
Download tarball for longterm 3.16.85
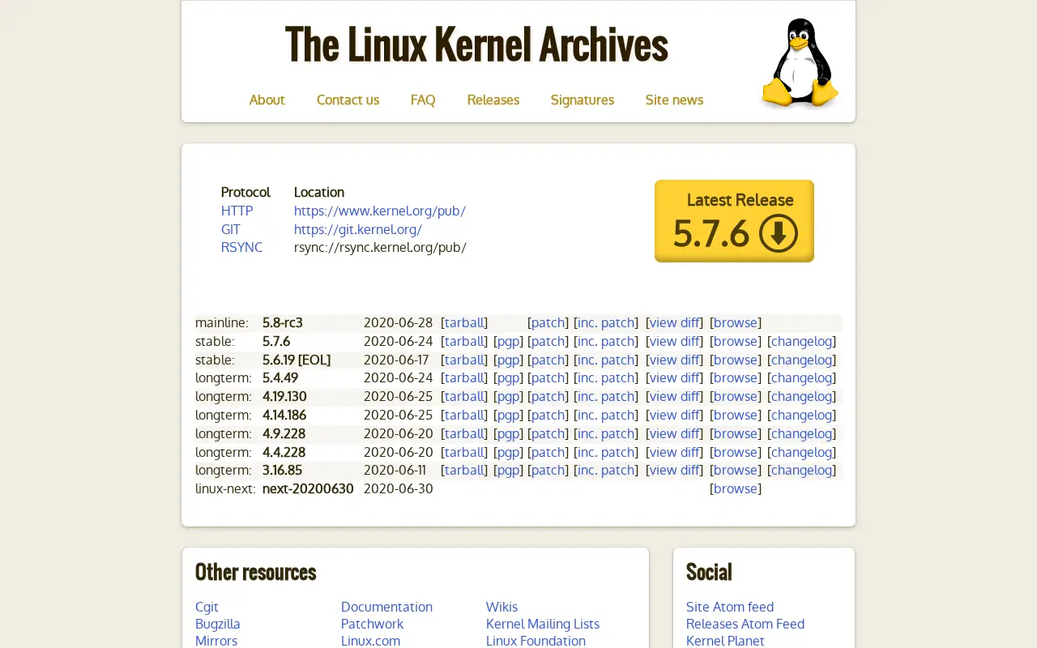click(x=464, y=470)
